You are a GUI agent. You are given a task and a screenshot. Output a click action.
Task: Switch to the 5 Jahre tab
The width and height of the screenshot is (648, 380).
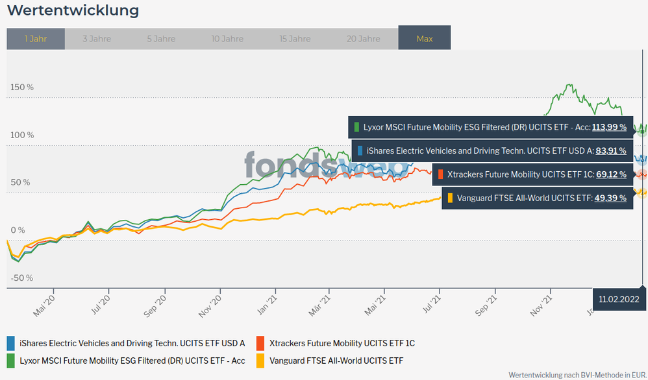coord(161,39)
